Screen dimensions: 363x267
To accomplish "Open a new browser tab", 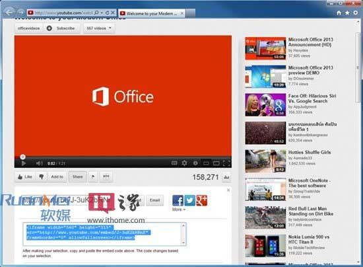I will [190, 13].
